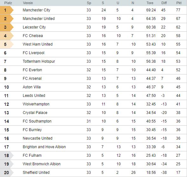The width and height of the screenshot is (187, 177).
Task: Open Brighton and Hove Albion team
Action: coord(44,147)
